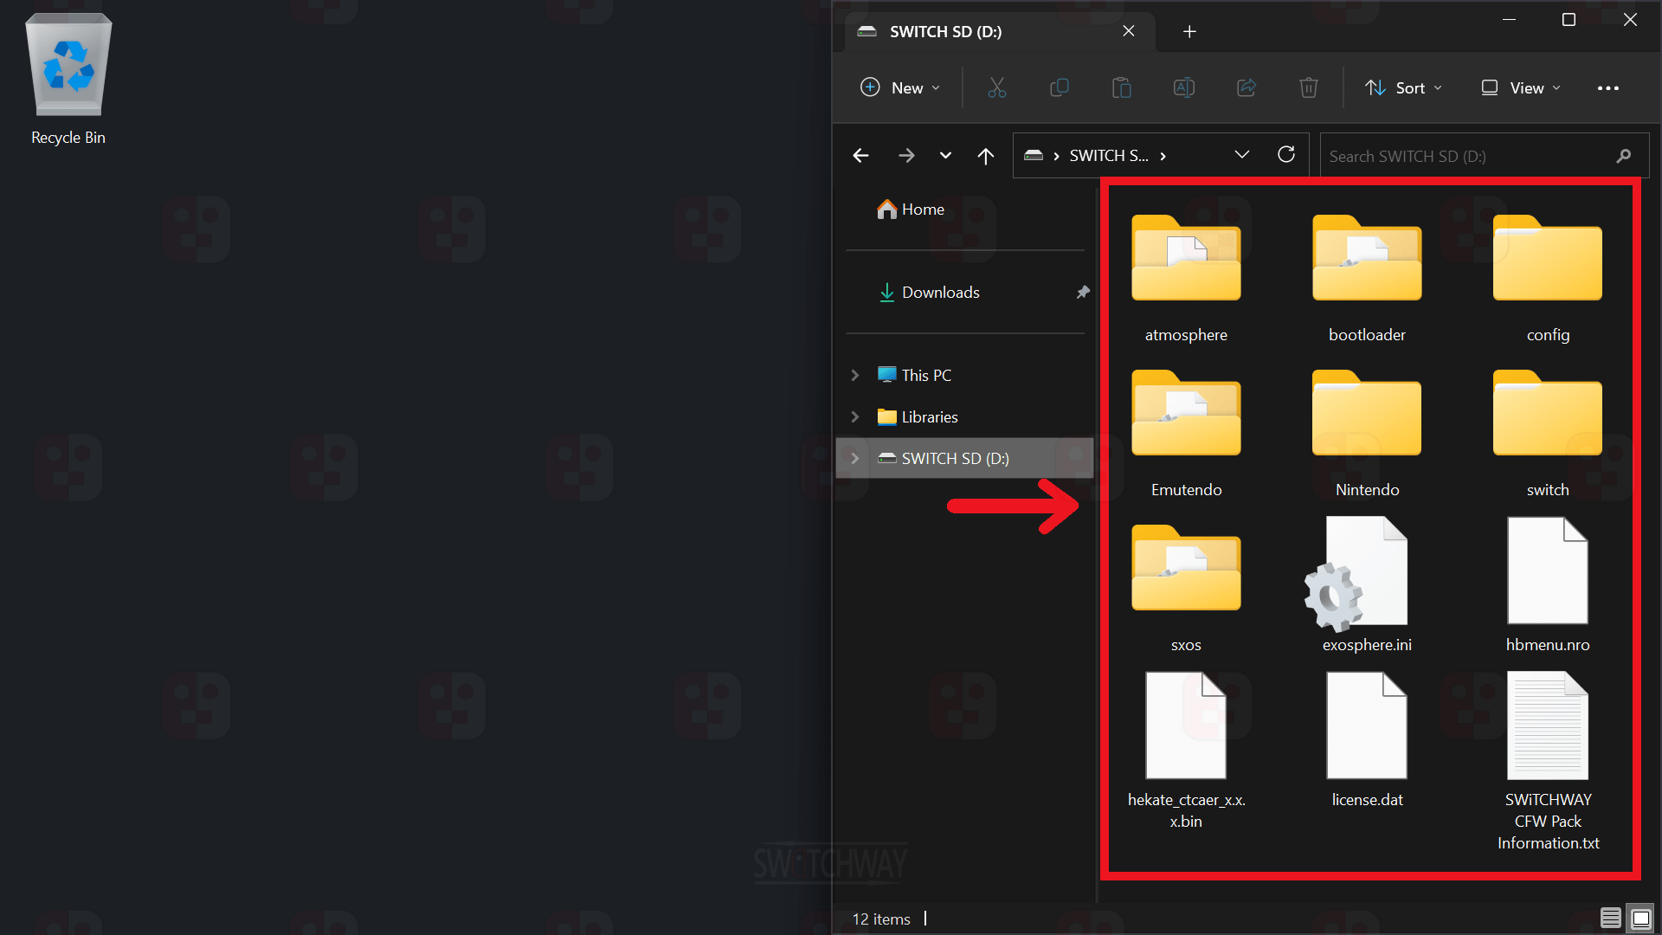The image size is (1662, 935).
Task: Click chevron after SWITCH S... in address bar
Action: (x=1163, y=156)
